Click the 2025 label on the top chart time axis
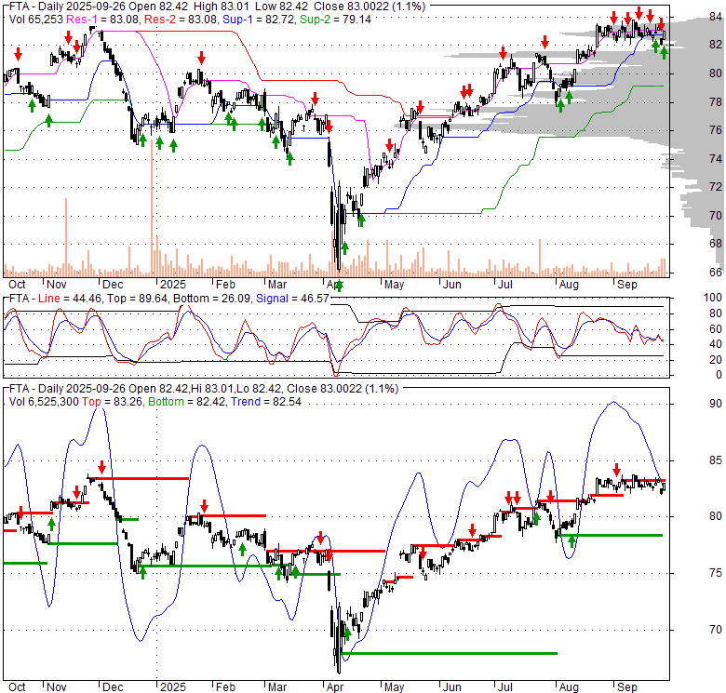This screenshot has height=693, width=726. click(173, 285)
